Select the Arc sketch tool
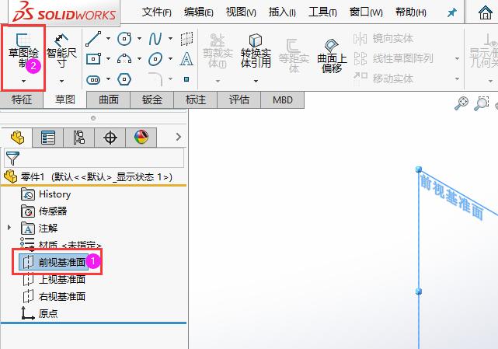 pos(124,59)
